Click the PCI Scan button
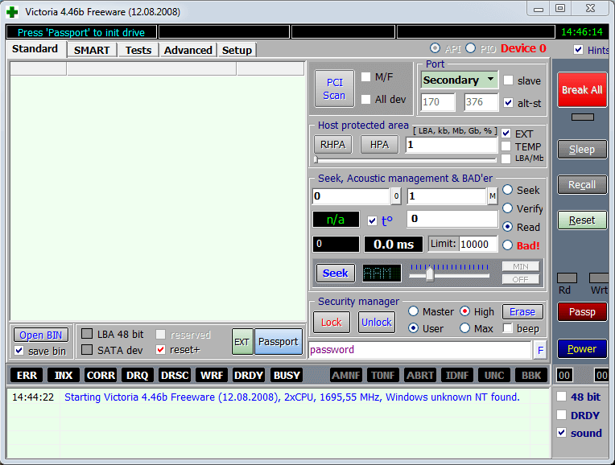This screenshot has height=465, width=615. [x=334, y=88]
